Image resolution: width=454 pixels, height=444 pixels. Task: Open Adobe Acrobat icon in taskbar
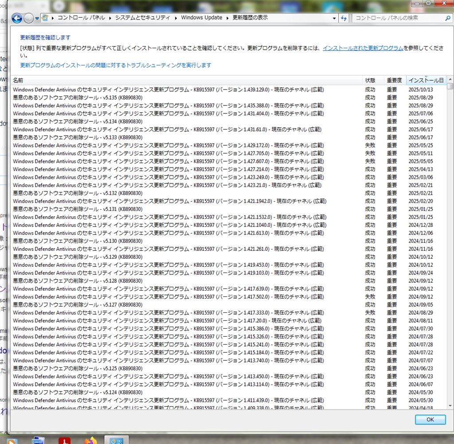tap(64, 440)
